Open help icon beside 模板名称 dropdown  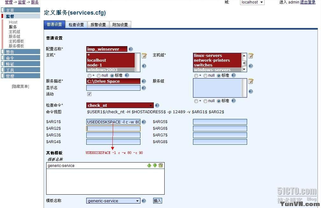point(144,201)
